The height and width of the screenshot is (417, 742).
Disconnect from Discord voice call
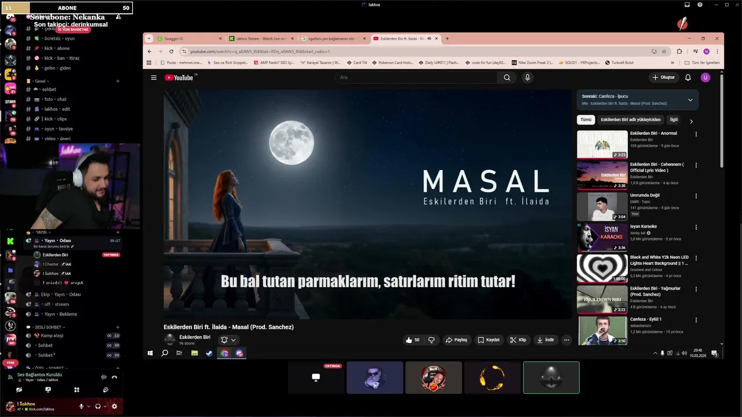point(114,377)
